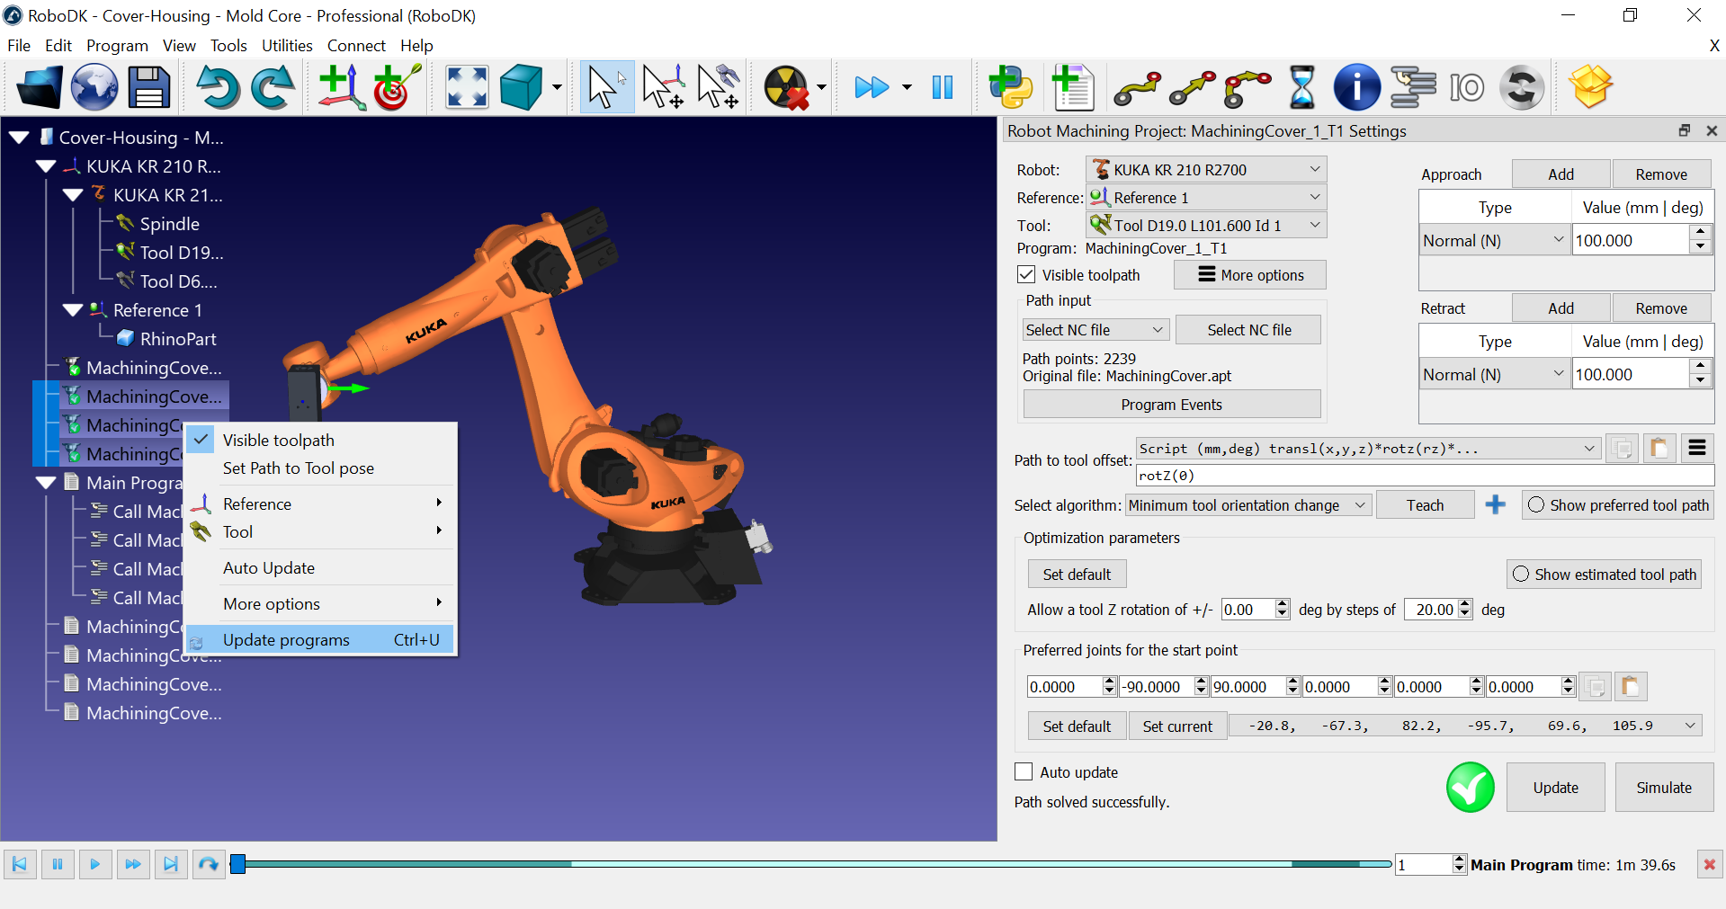Open the Program Events pause hourglass icon
The image size is (1726, 909).
coord(1301,87)
